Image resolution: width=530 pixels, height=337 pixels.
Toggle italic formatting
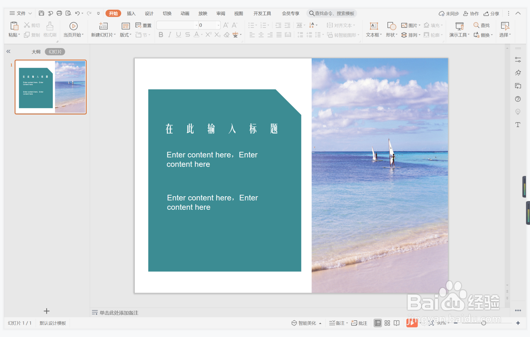click(170, 35)
